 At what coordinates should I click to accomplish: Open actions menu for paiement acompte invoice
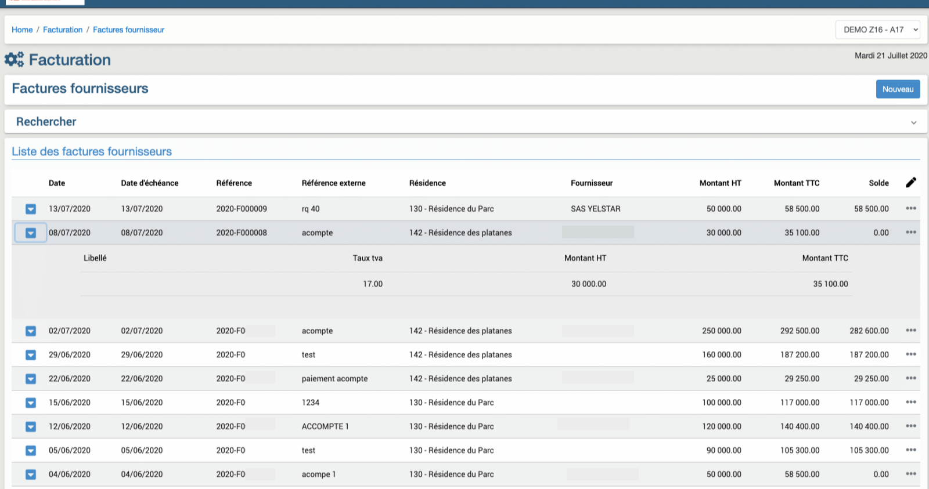coord(910,378)
